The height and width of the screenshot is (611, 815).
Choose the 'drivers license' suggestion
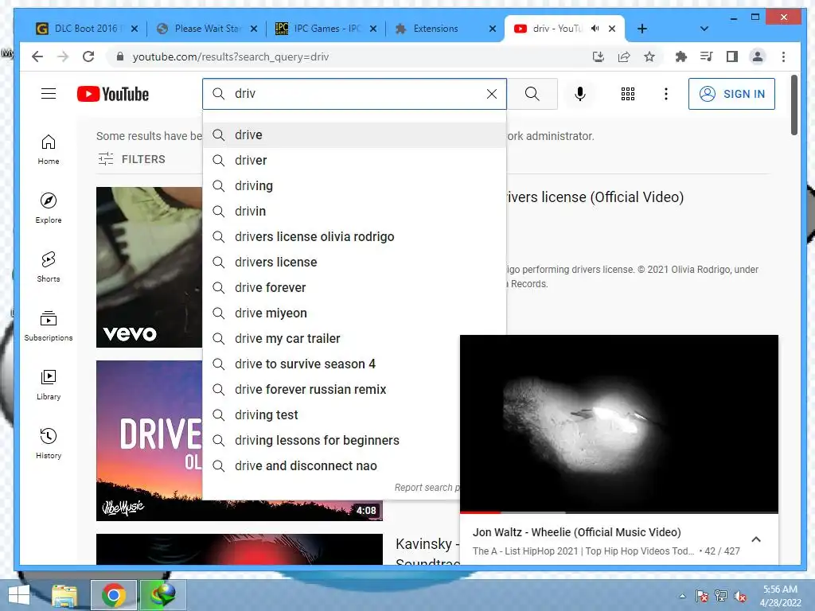coord(354,263)
